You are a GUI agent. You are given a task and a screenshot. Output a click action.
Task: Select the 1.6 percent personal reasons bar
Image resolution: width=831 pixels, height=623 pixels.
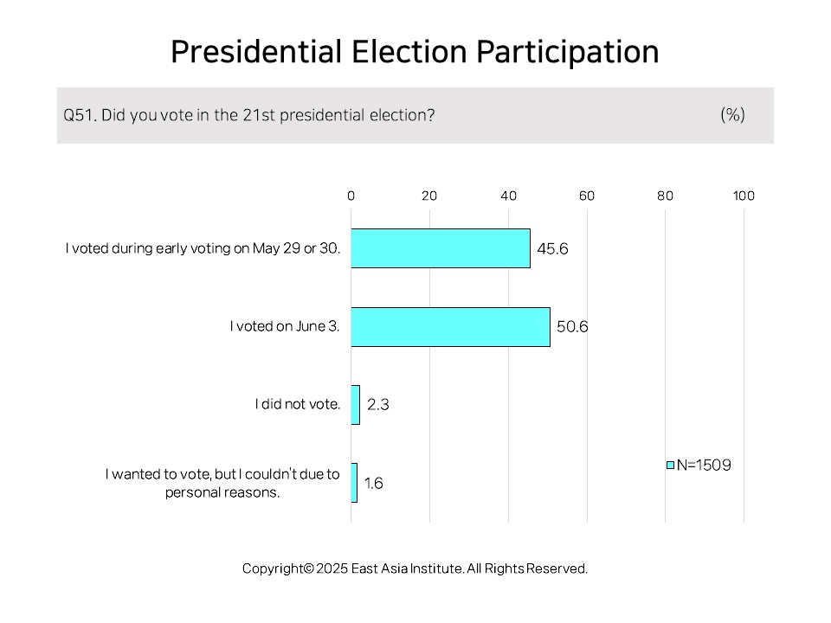[x=354, y=483]
